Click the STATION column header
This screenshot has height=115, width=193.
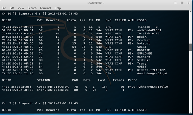point(44,80)
